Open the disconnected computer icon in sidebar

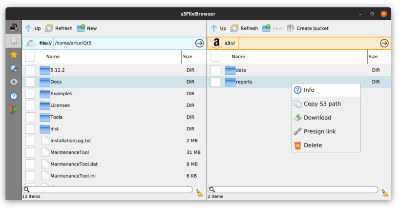pyautogui.click(x=14, y=27)
